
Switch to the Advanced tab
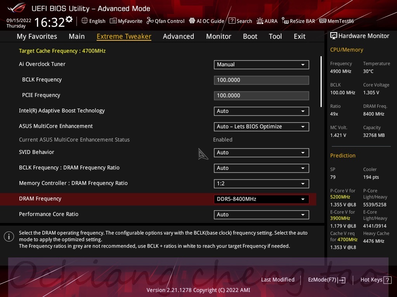(179, 36)
